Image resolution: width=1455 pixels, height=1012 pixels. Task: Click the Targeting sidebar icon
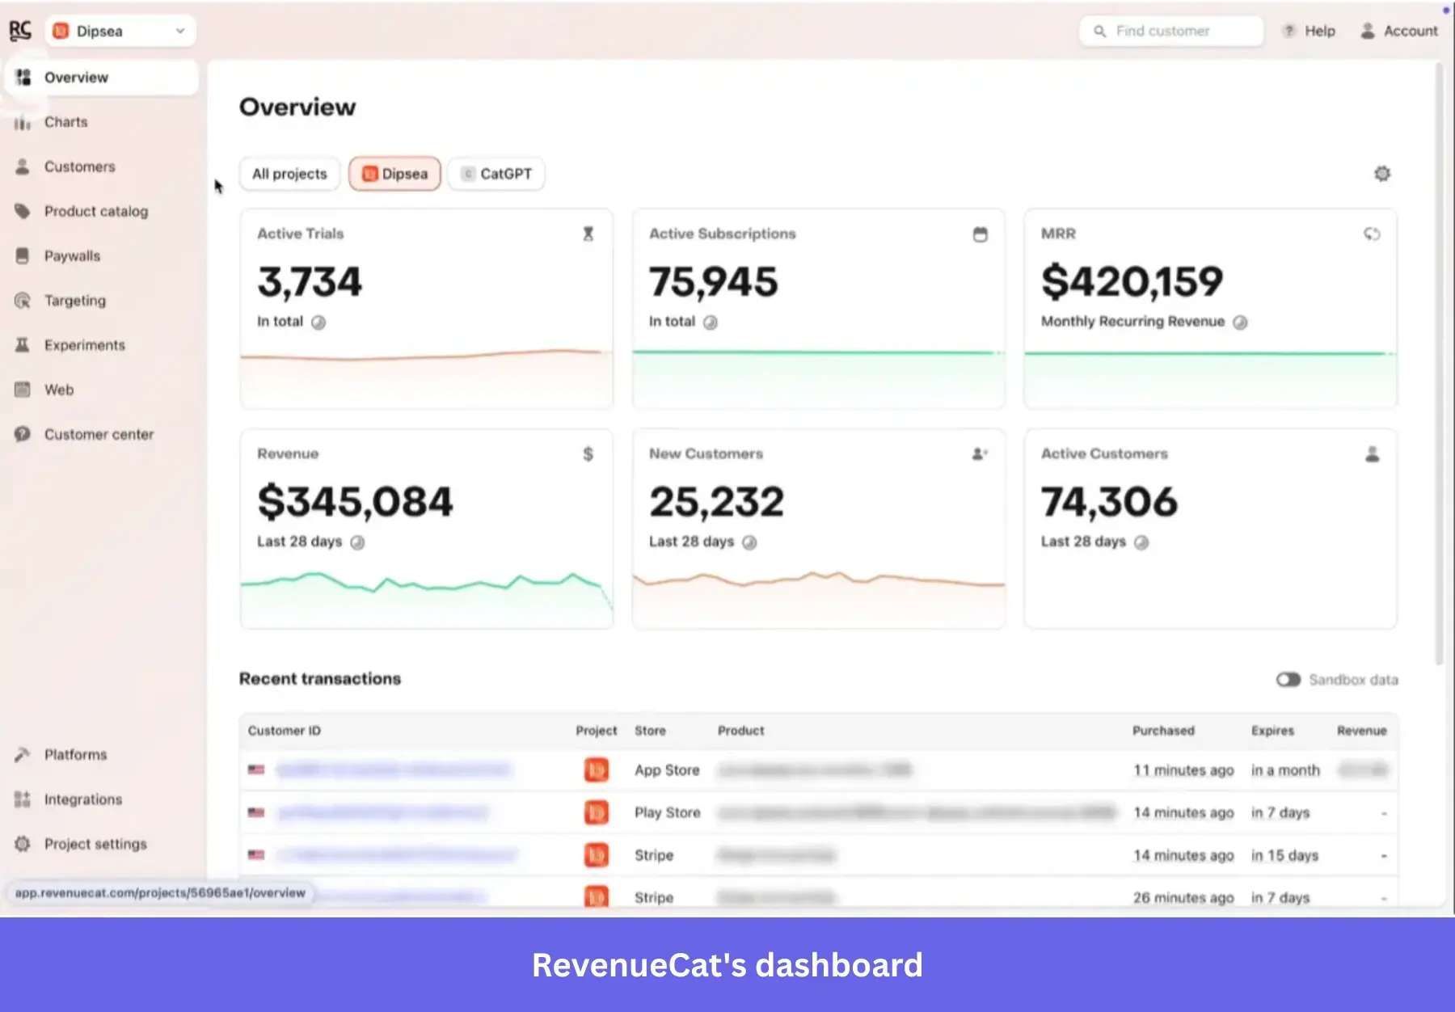click(x=23, y=301)
